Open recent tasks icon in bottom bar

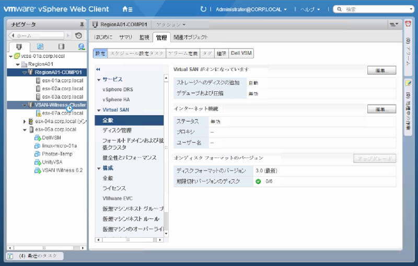pos(10,256)
